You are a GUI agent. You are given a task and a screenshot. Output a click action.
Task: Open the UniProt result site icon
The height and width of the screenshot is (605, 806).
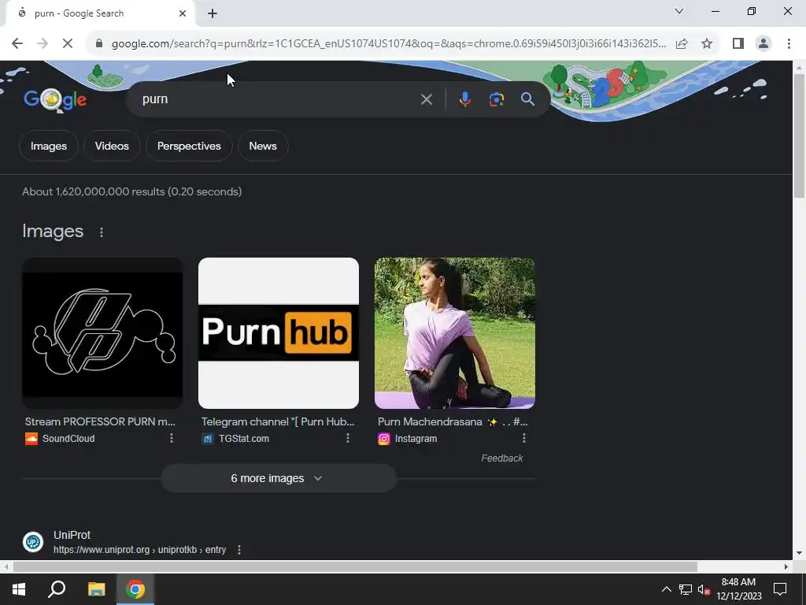tap(33, 542)
